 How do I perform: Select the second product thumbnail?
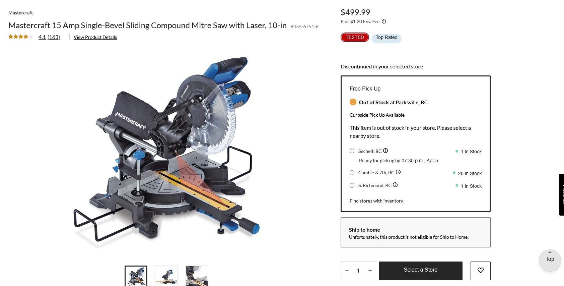pos(166,276)
